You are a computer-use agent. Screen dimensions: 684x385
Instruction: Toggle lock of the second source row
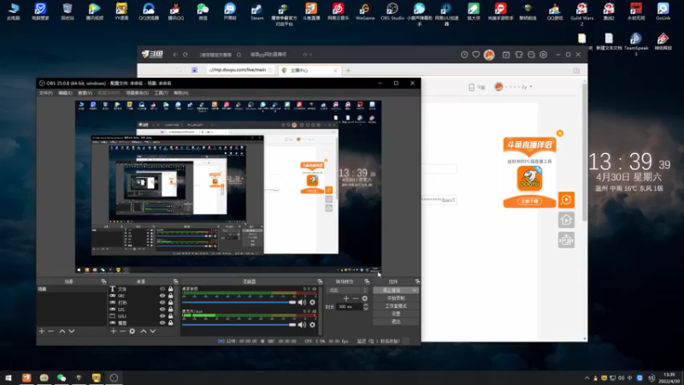pyautogui.click(x=170, y=295)
